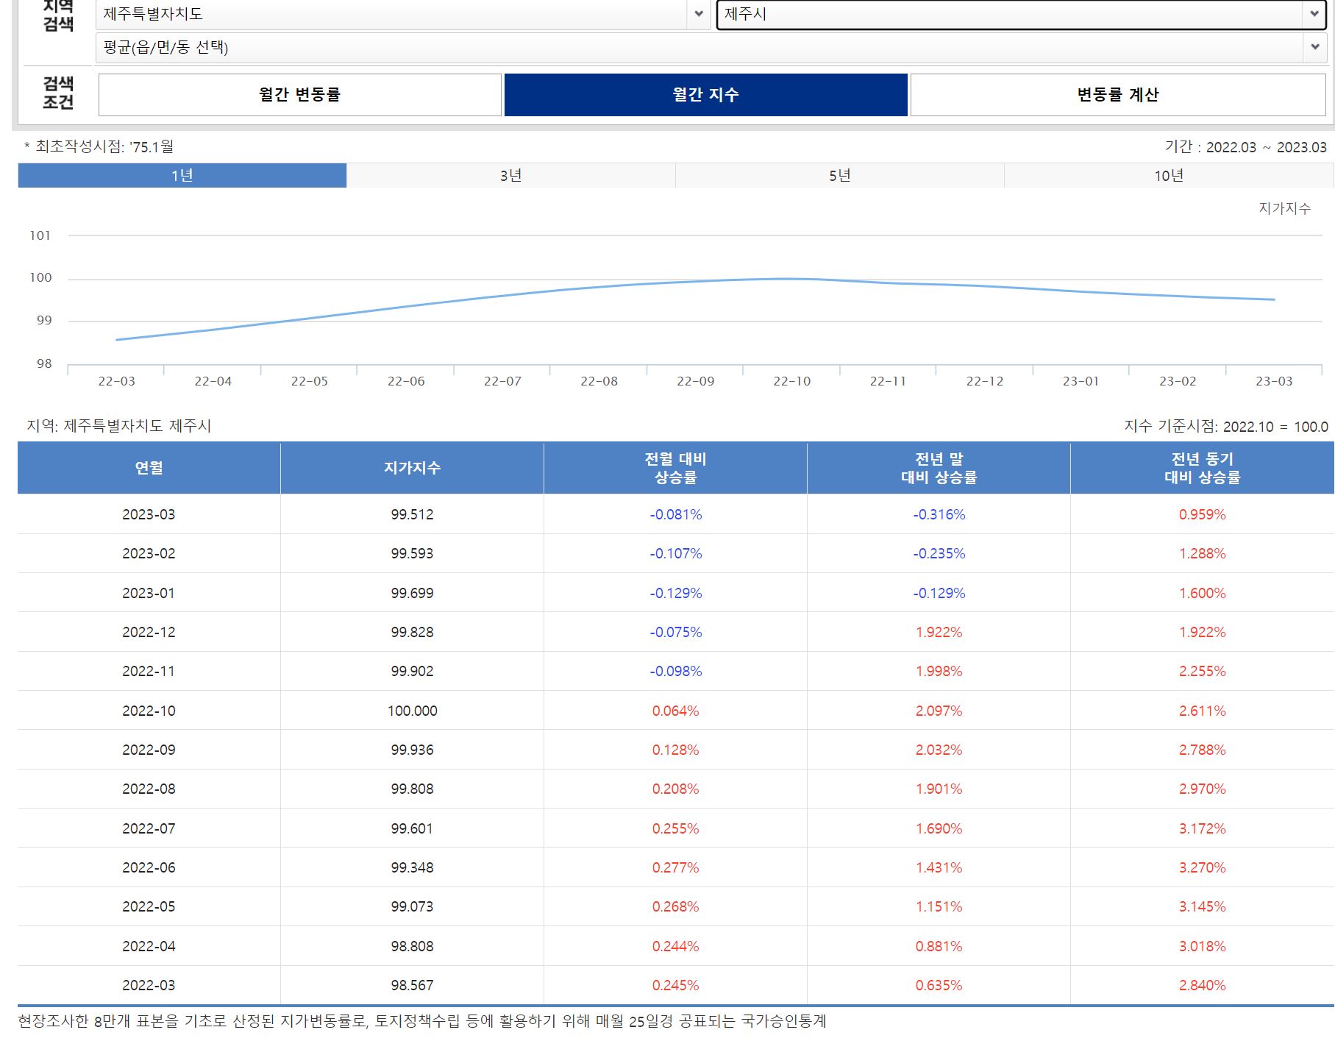The height and width of the screenshot is (1041, 1335).
Task: Switch to 변동률 계산 mode
Action: (x=1114, y=95)
